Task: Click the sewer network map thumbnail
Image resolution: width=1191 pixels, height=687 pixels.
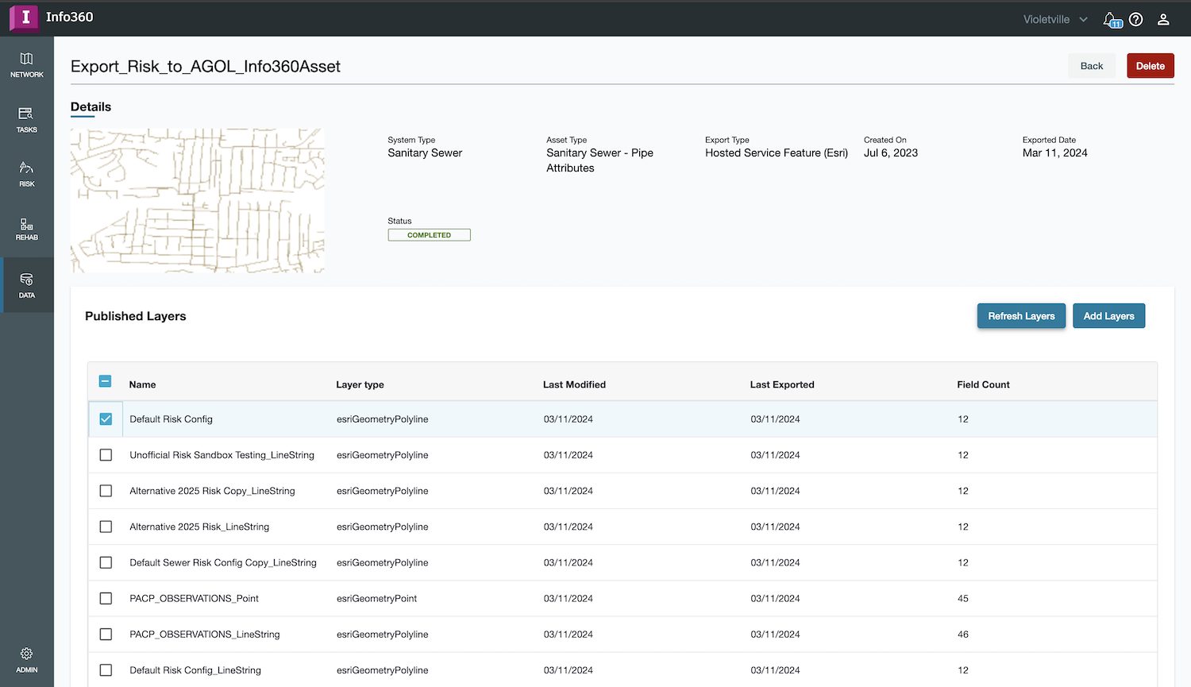Action: (x=197, y=199)
